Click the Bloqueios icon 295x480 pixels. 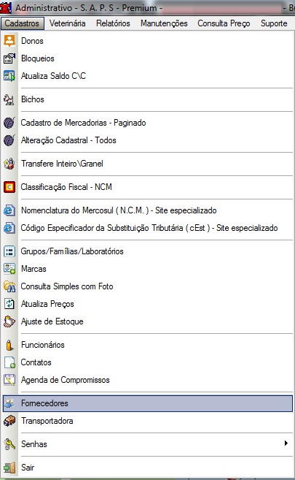pyautogui.click(x=9, y=58)
